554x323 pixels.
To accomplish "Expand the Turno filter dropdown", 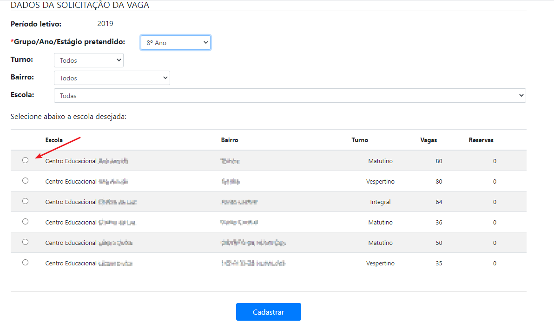I will (x=89, y=60).
